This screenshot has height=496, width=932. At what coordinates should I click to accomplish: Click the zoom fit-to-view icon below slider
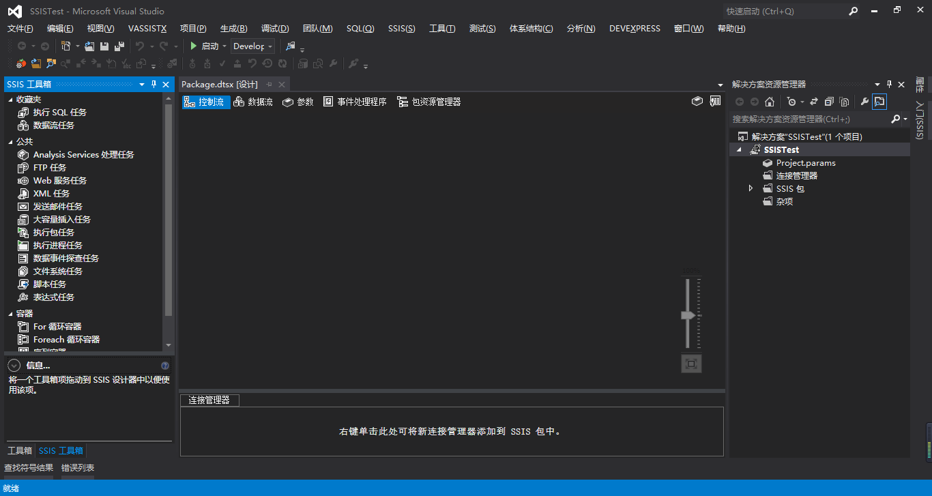pyautogui.click(x=691, y=364)
